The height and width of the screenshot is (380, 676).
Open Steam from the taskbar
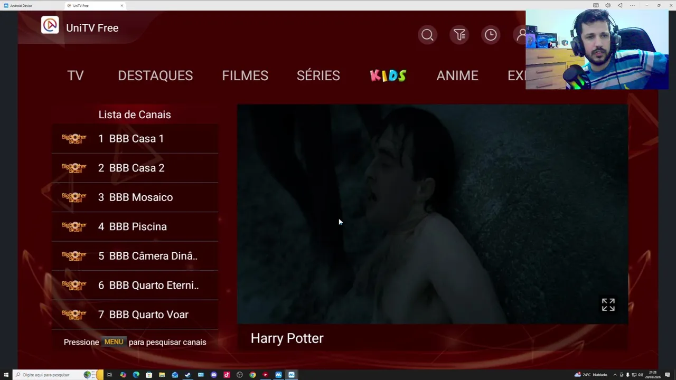[187, 375]
